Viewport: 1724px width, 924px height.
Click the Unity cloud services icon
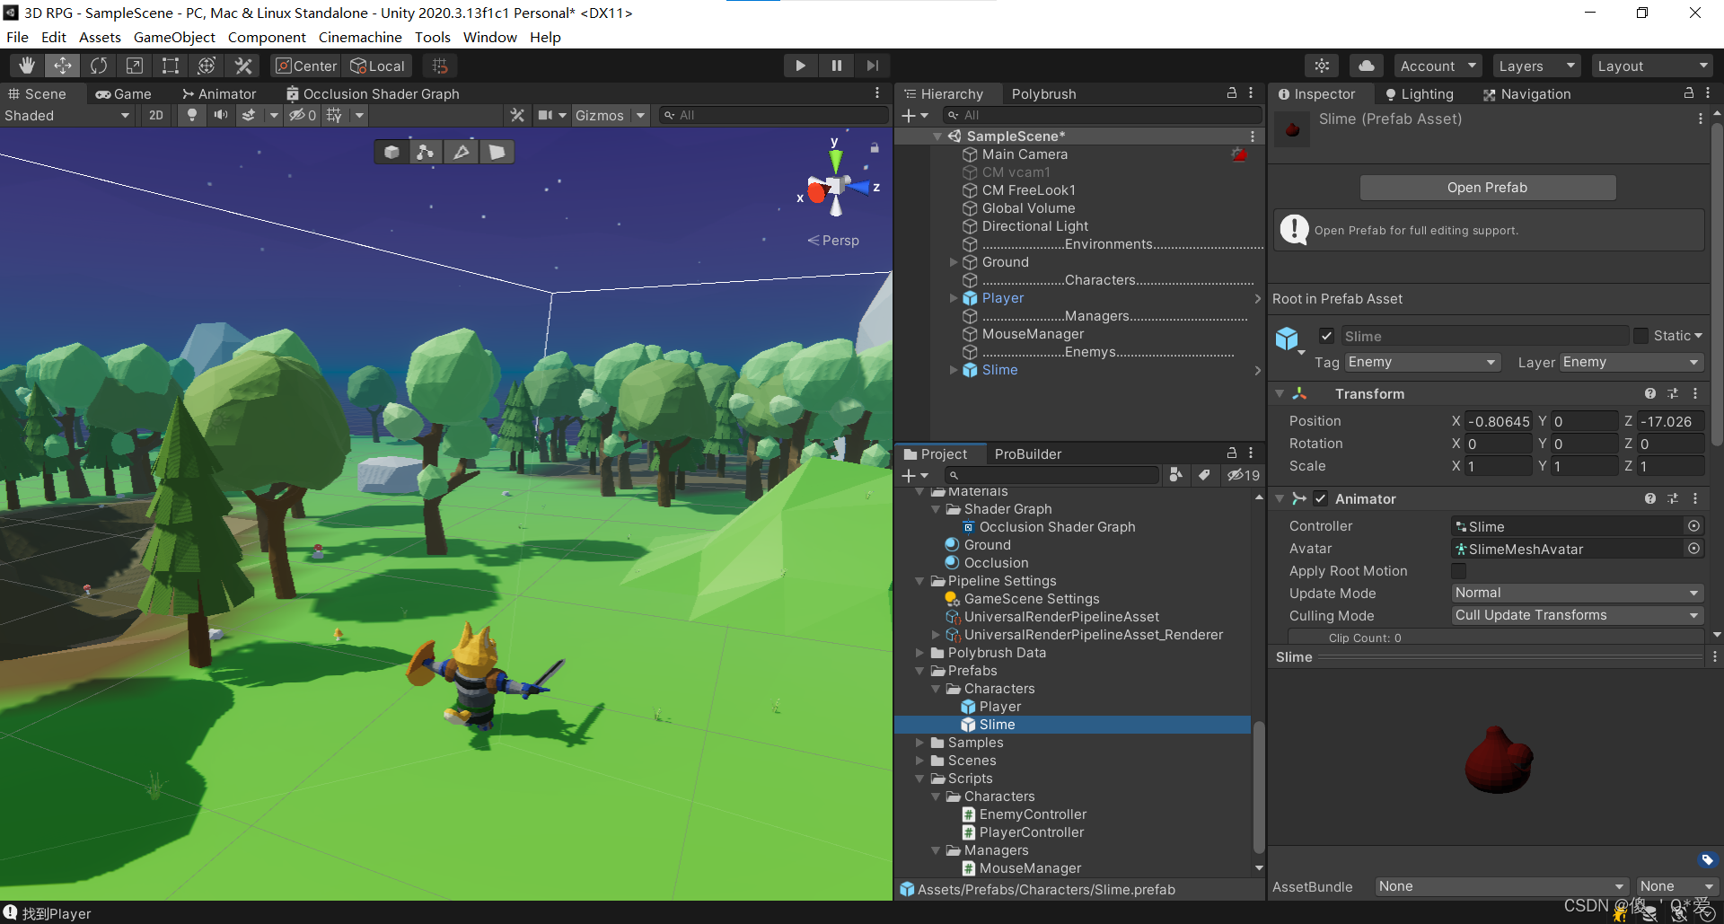[x=1366, y=65]
